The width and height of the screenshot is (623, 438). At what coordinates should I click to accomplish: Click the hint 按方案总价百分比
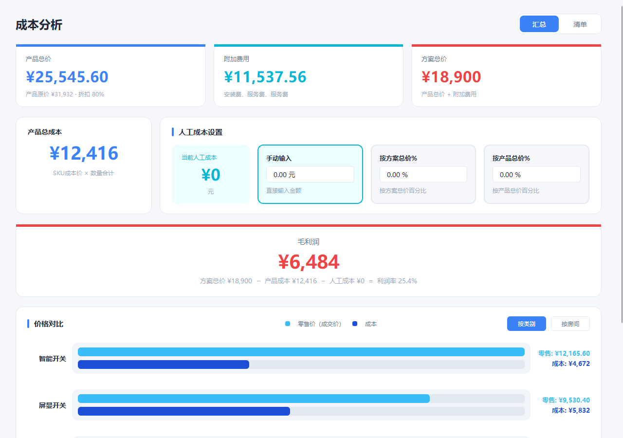[x=403, y=191]
